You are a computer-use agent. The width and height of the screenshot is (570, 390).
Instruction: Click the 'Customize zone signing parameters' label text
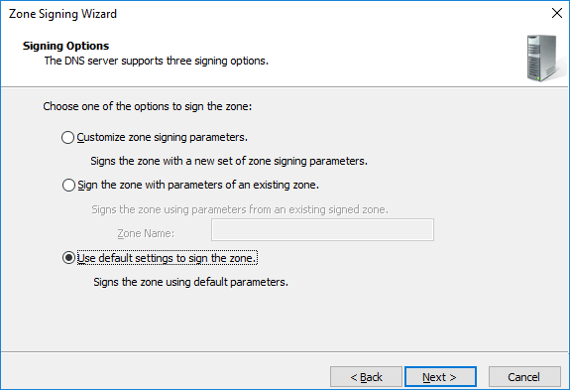click(163, 138)
